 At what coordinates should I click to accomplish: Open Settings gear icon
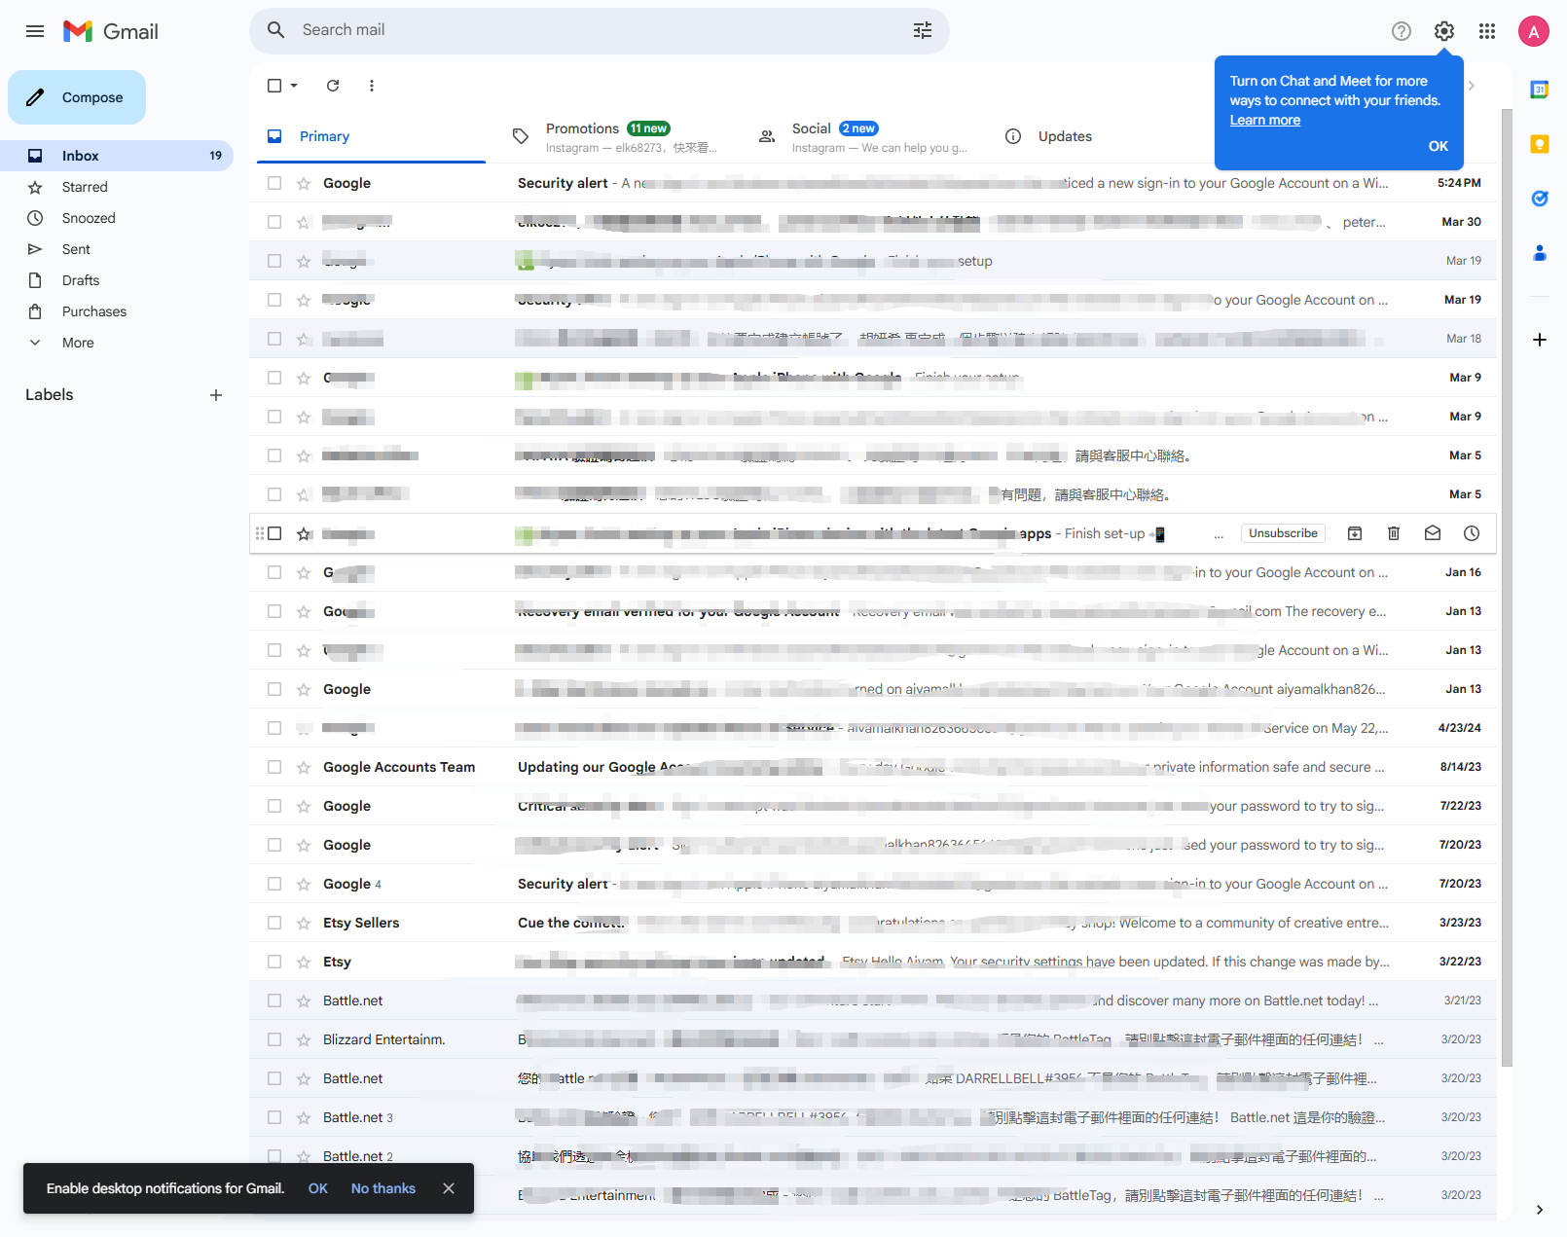coord(1444,31)
